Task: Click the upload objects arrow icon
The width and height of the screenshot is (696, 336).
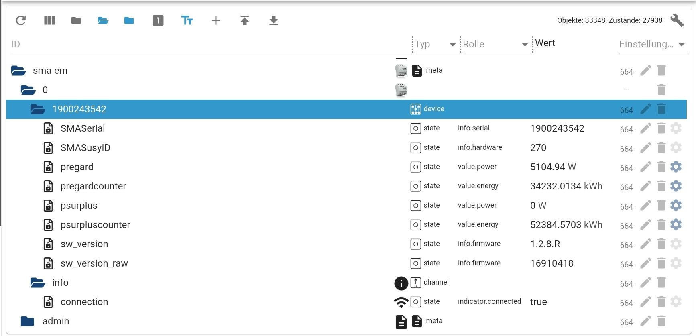Action: click(x=244, y=20)
